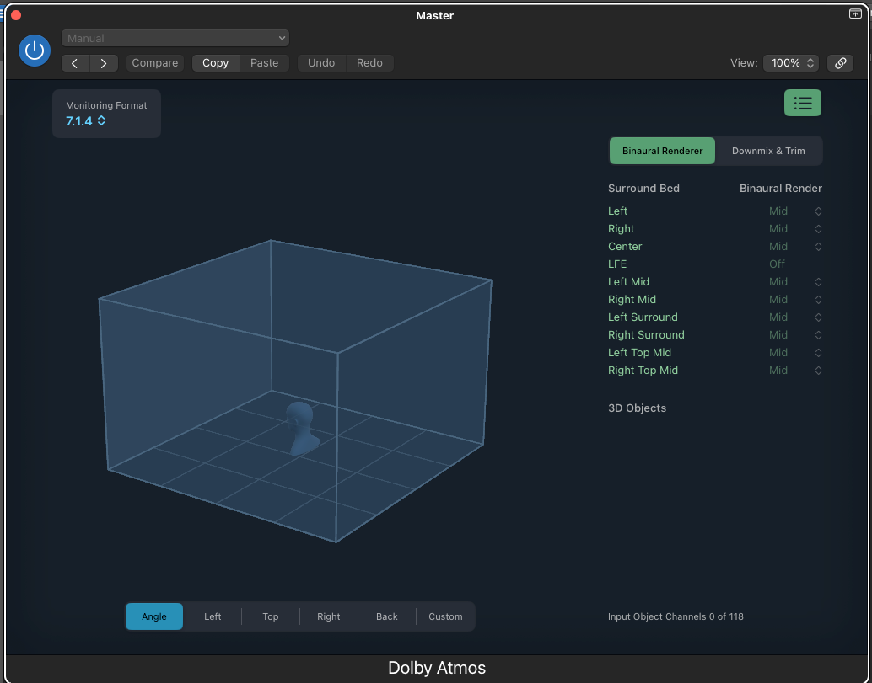Screen dimensions: 872x683
Task: Select the Custom view tab
Action: coord(445,616)
